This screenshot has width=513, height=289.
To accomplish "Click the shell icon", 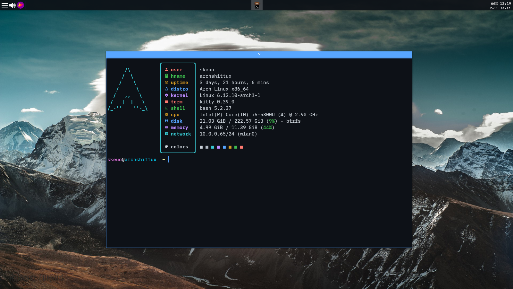I will tap(166, 108).
